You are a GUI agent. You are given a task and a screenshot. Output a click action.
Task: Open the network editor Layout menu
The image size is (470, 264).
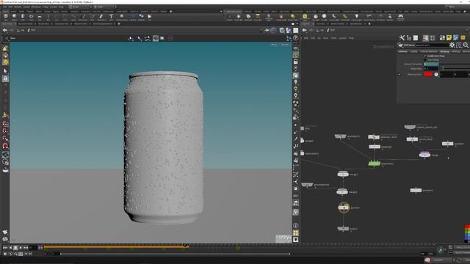pos(343,38)
